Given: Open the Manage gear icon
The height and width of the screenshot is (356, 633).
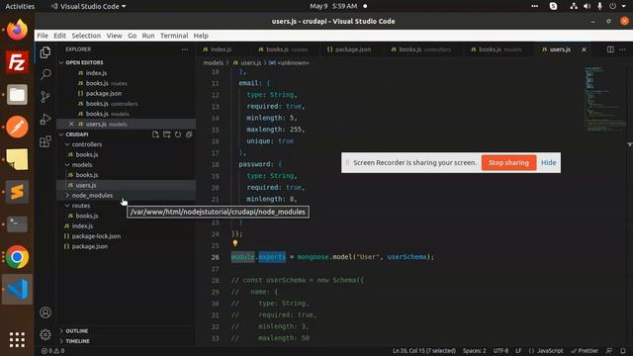Looking at the screenshot, I should pos(45,334).
